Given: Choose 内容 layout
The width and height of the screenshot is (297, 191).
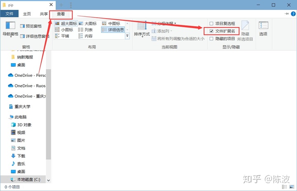Looking at the screenshot, I should (85, 36).
